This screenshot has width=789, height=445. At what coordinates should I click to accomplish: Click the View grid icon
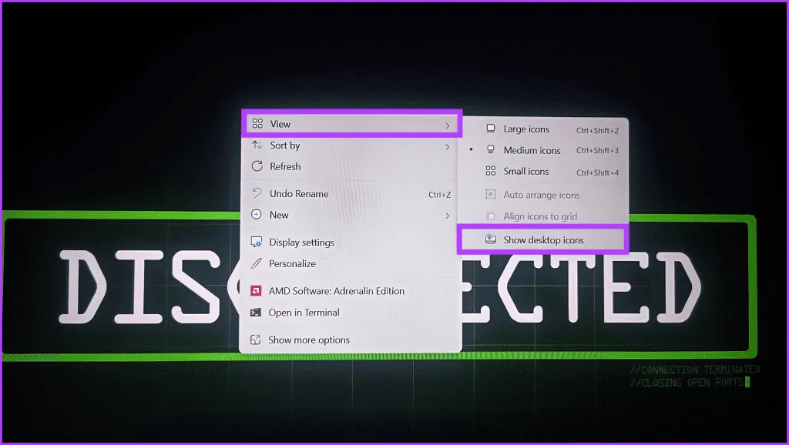tap(257, 124)
